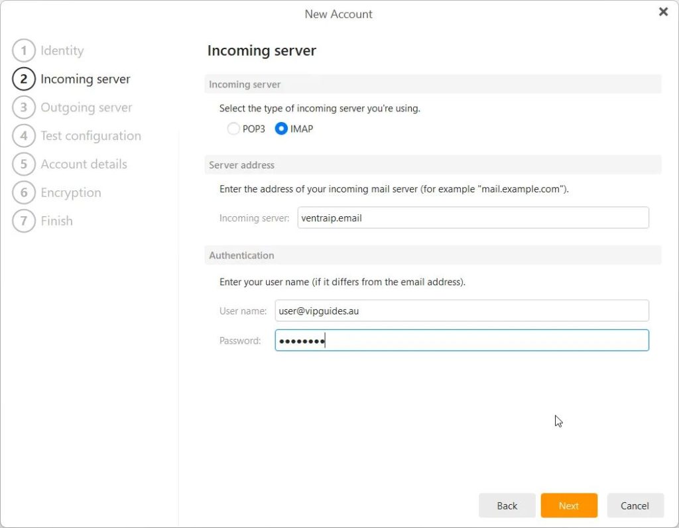This screenshot has height=528, width=679.
Task: Click the Authentication section header bar
Action: (x=434, y=255)
